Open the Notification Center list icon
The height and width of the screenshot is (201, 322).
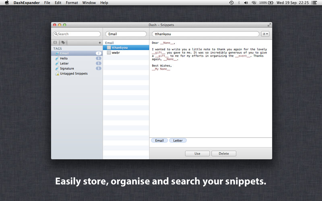pyautogui.click(x=314, y=3)
